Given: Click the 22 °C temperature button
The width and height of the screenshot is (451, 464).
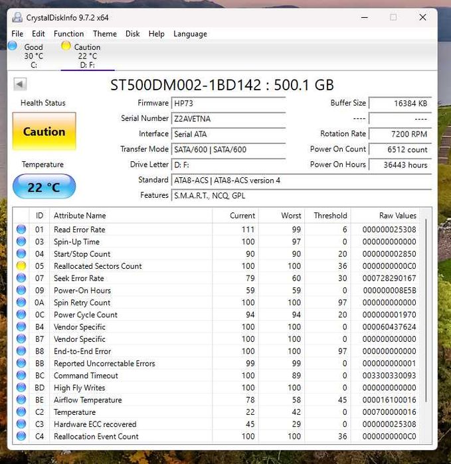Looking at the screenshot, I should pos(44,187).
